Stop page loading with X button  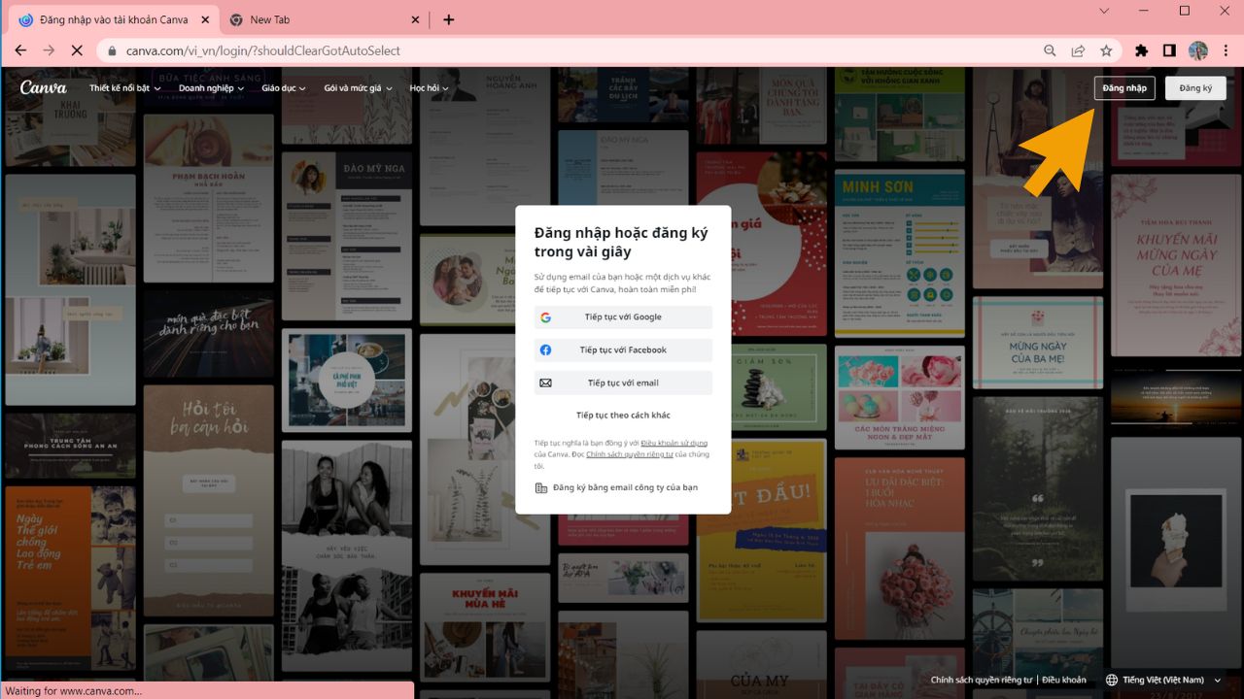77,50
